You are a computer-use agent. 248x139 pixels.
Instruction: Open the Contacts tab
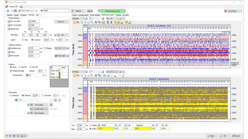[23, 15]
